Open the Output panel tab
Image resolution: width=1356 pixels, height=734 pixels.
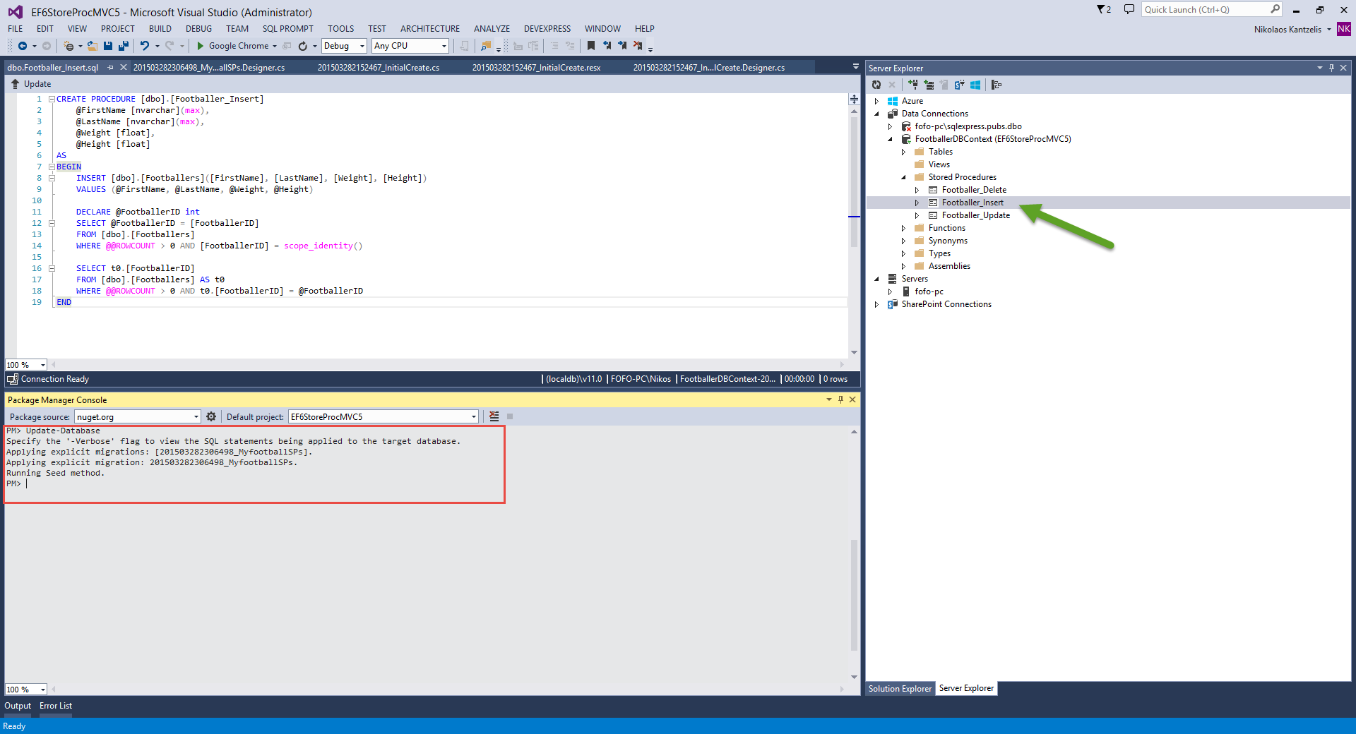18,706
